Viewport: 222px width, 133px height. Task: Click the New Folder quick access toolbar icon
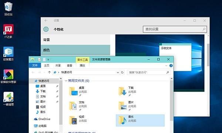tap(44, 59)
